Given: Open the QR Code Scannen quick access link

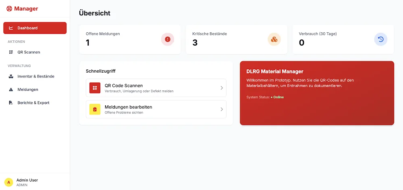Looking at the screenshot, I should click(156, 88).
